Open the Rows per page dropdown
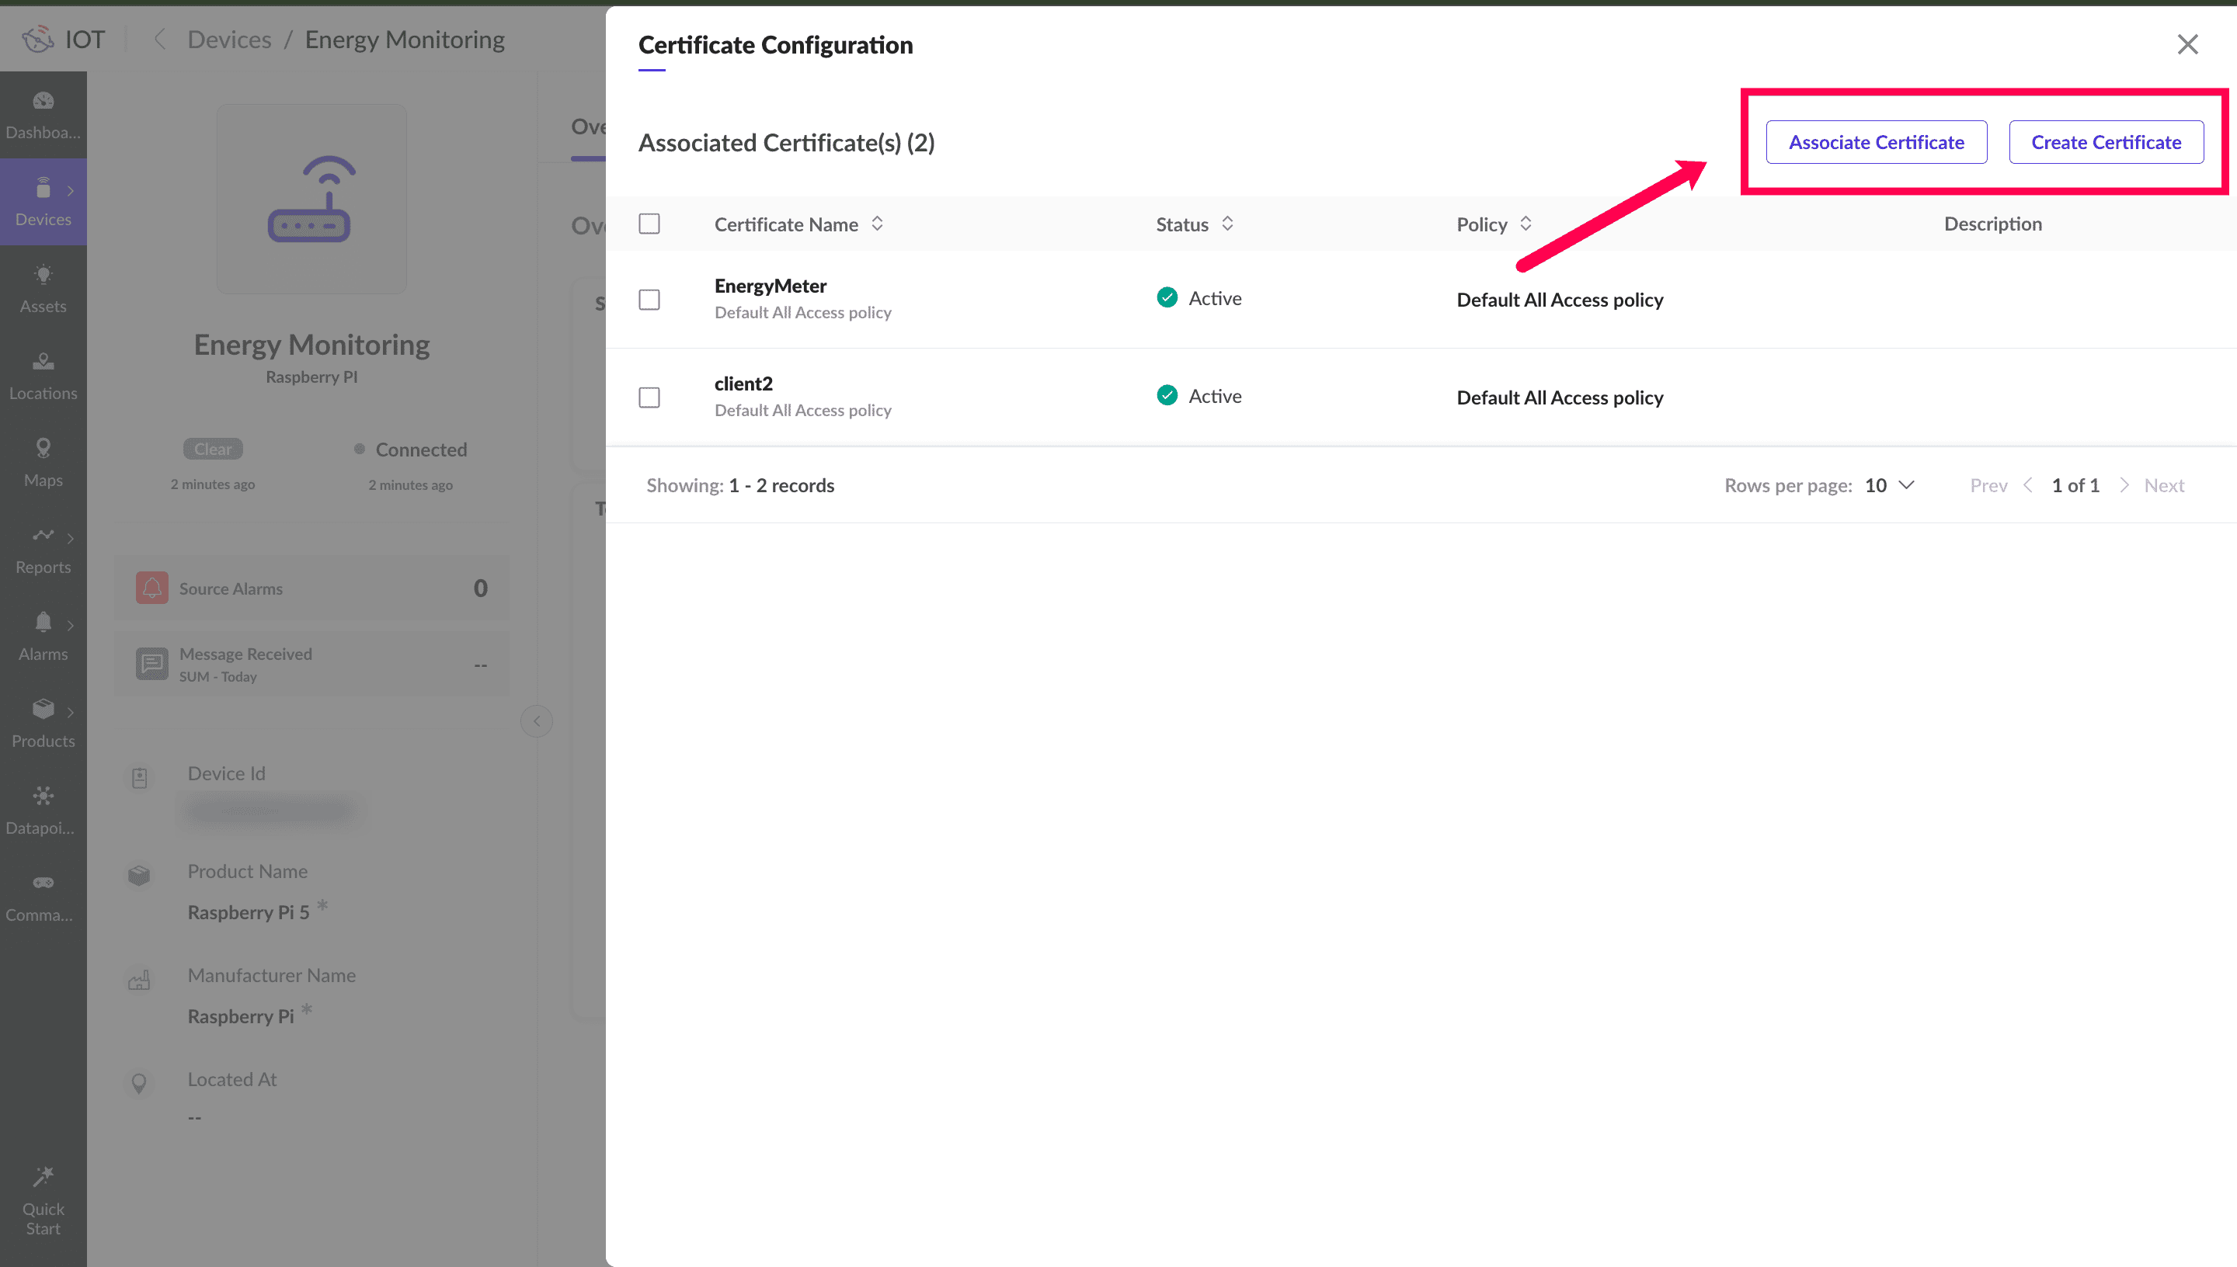This screenshot has width=2237, height=1267. (x=1889, y=485)
